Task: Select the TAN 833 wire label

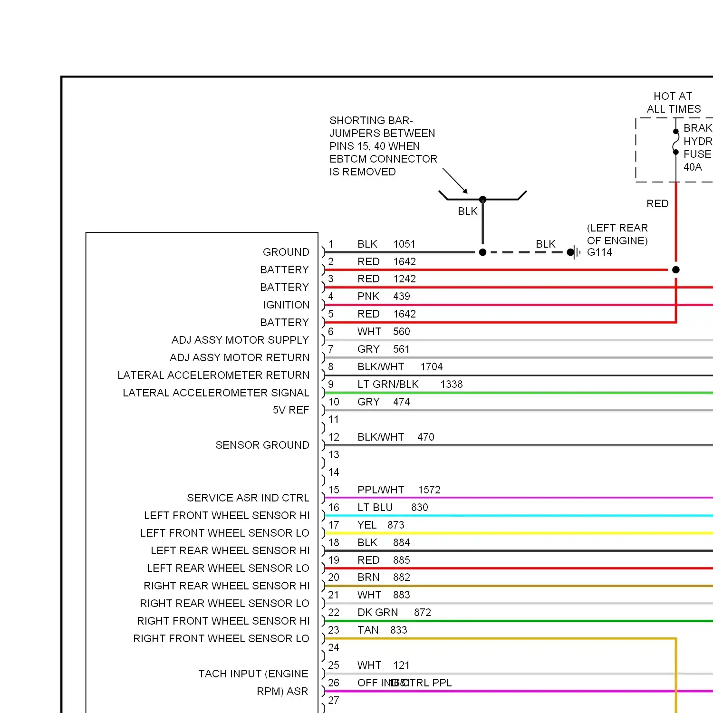Action: click(x=382, y=630)
